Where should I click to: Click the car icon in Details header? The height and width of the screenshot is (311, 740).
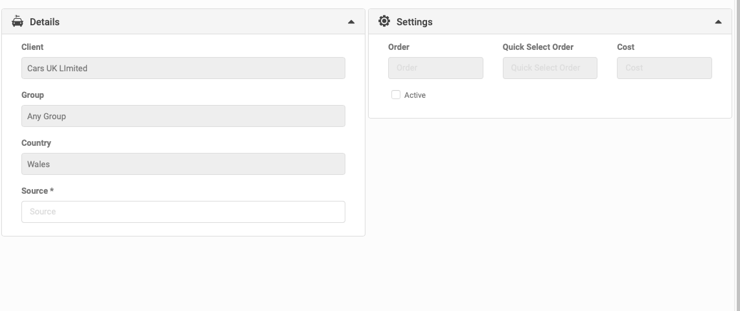(x=17, y=21)
